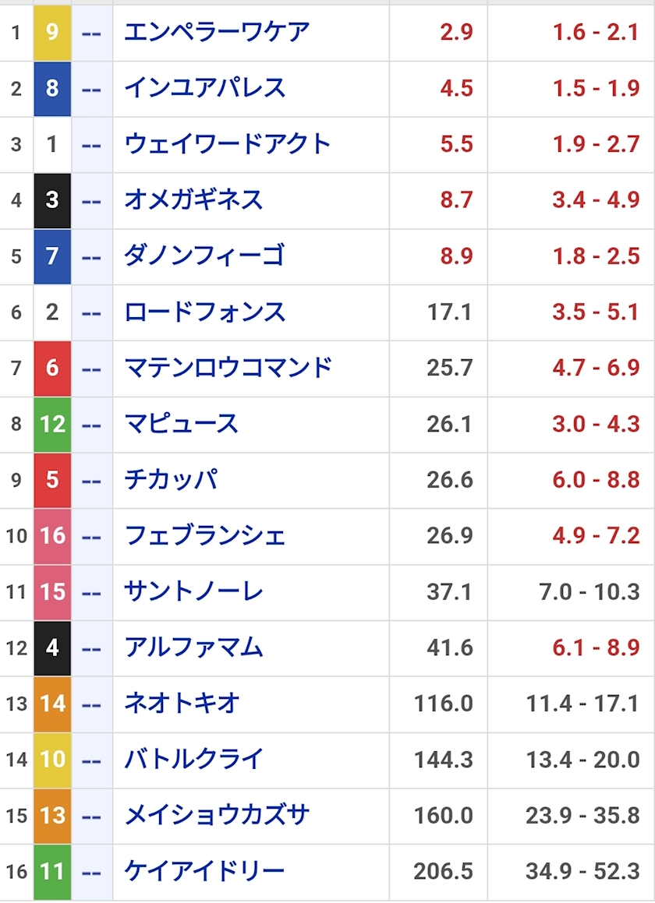Open horse インユアパレス link
655x903 pixels.
[x=205, y=88]
